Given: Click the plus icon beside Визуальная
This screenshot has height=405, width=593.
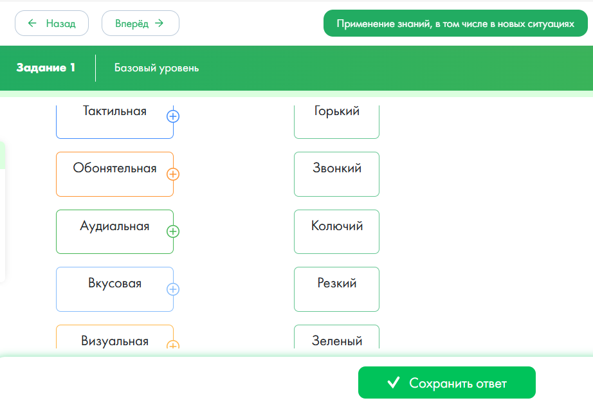Looking at the screenshot, I should [173, 345].
